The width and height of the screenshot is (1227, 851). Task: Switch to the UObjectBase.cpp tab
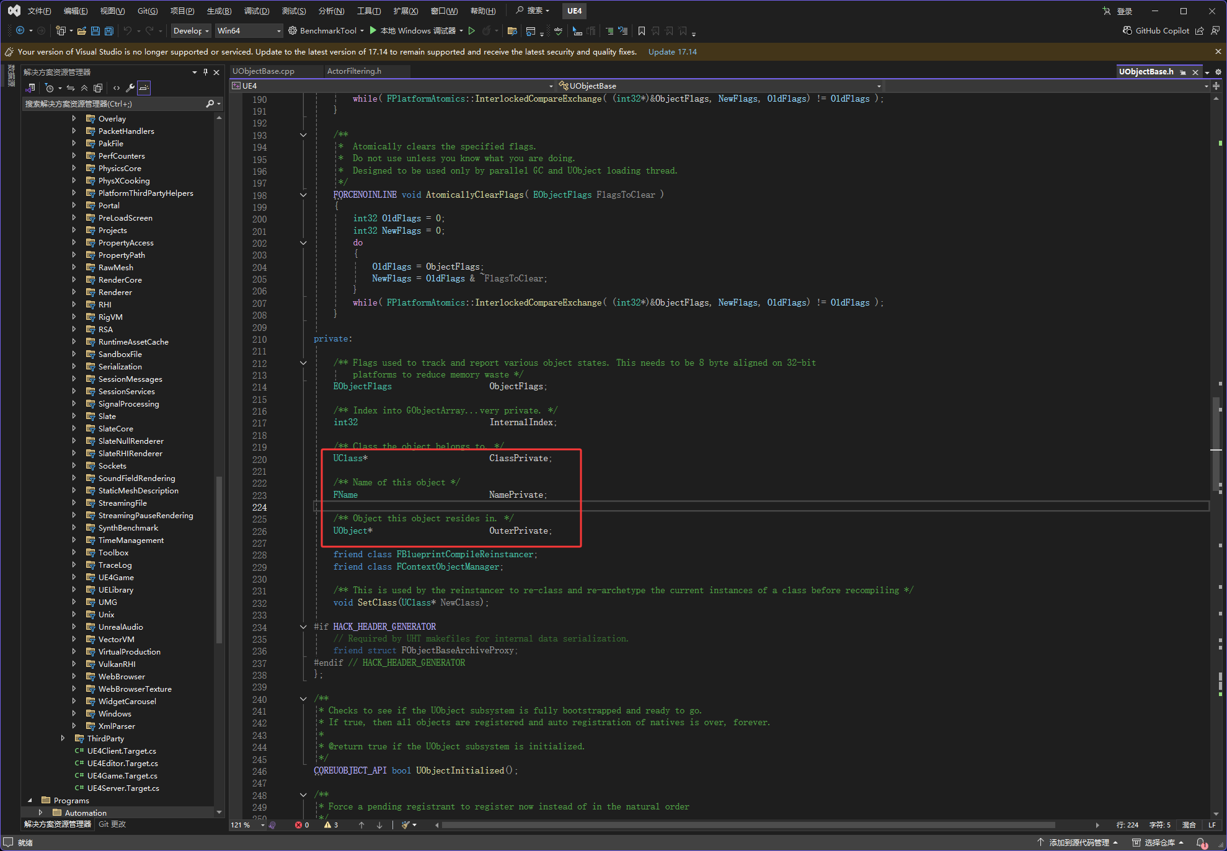[264, 71]
